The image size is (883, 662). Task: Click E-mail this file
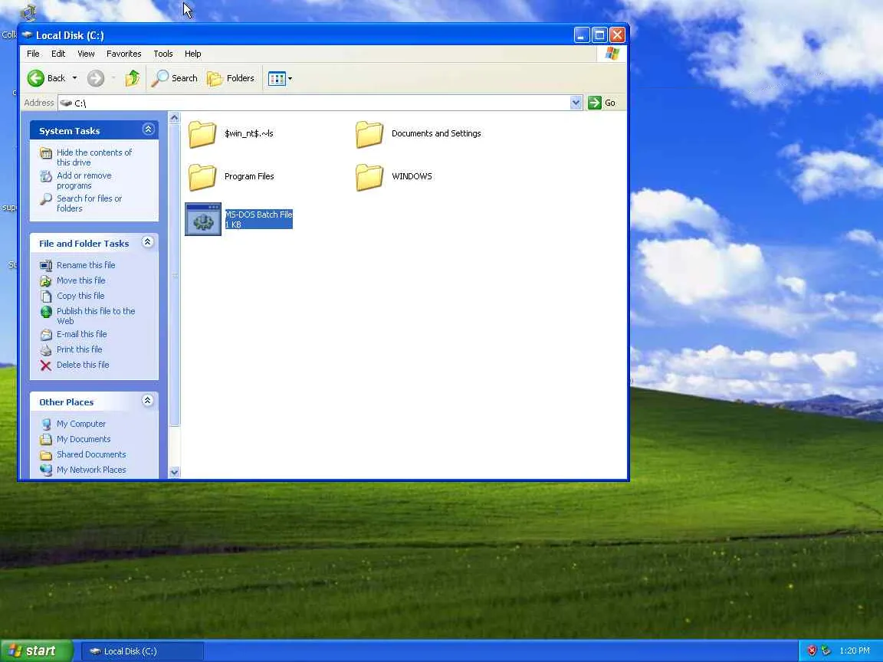pos(82,334)
